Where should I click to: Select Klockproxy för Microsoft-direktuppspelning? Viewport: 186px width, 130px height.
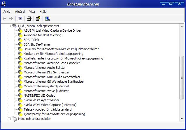click(53, 54)
